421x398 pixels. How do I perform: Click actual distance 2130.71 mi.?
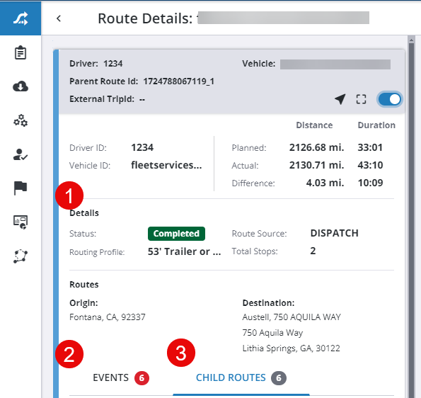pos(316,165)
